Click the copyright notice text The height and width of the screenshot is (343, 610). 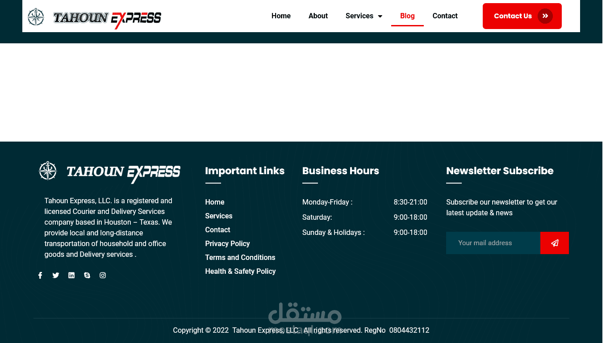point(301,330)
